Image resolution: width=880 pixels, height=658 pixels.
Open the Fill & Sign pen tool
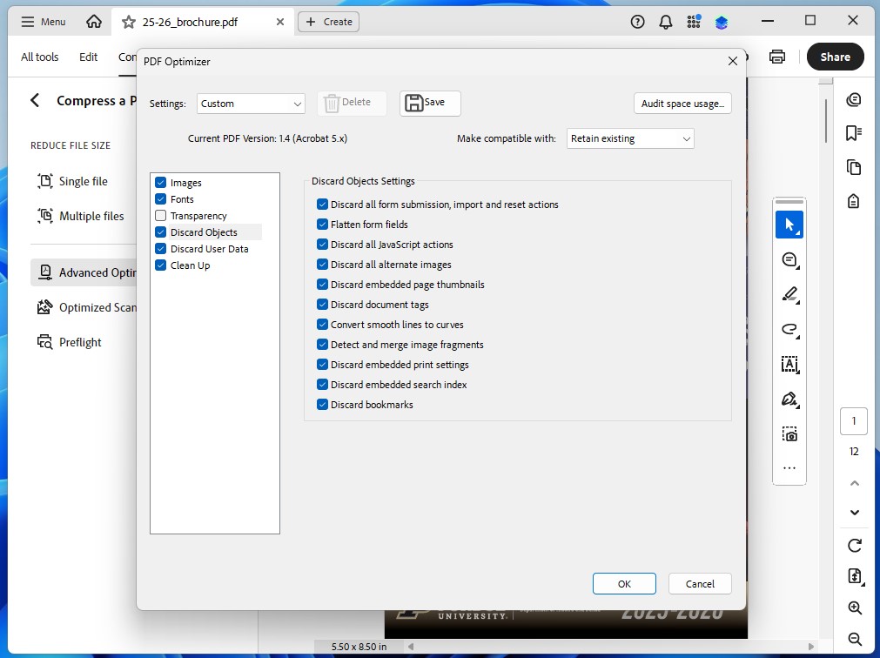point(789,399)
